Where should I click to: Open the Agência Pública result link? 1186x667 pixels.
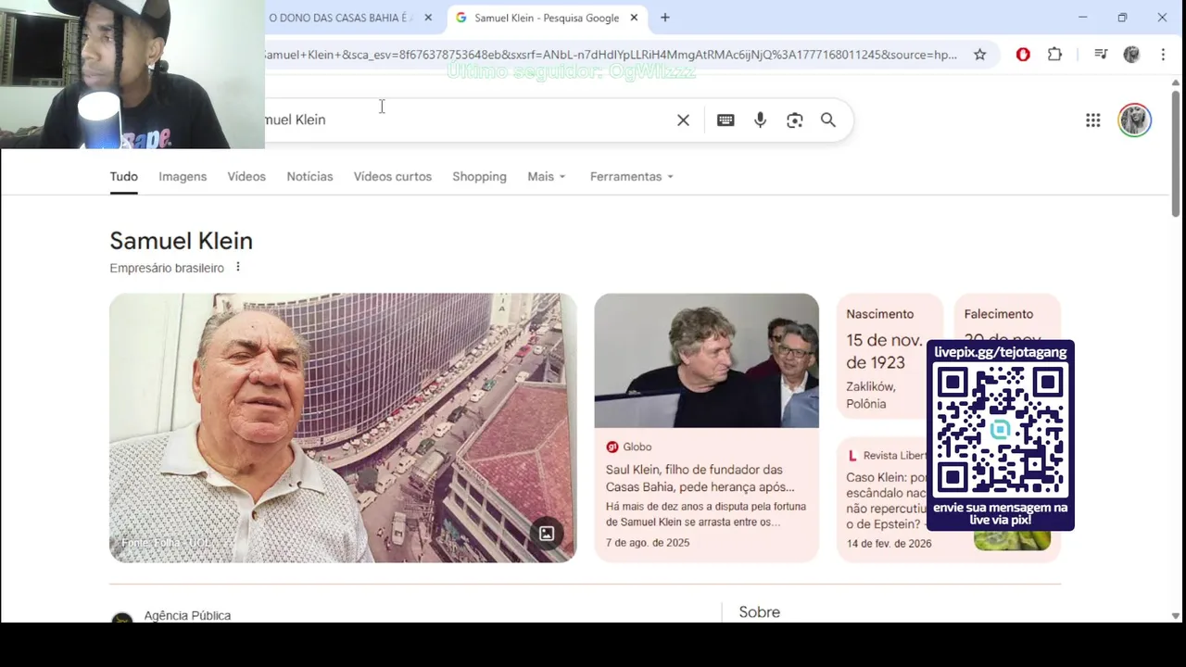tap(187, 616)
